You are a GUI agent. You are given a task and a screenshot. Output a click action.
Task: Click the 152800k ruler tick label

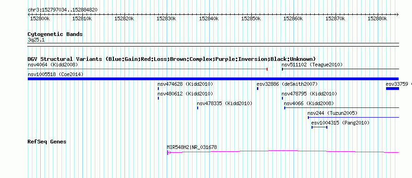pos(40,18)
